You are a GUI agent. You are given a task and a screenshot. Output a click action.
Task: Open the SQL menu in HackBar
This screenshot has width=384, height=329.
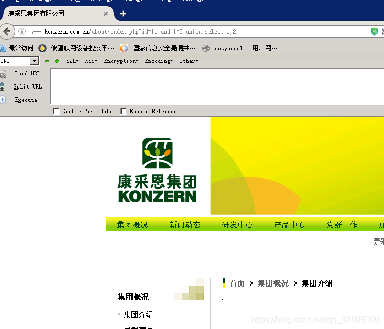point(72,61)
